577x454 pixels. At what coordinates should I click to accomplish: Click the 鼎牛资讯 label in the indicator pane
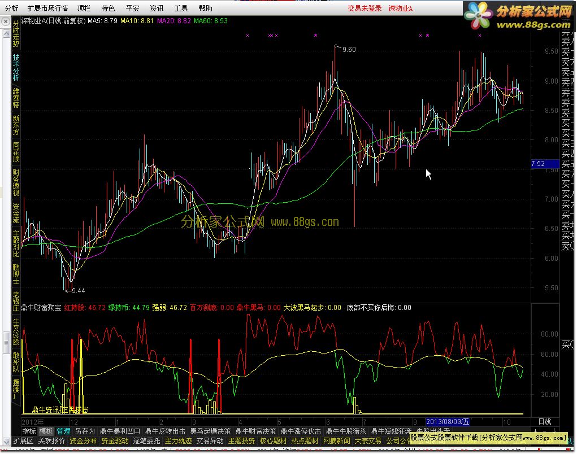(x=46, y=409)
